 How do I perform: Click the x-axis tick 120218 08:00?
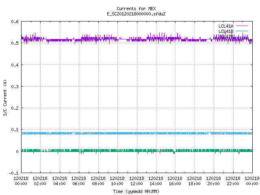point(98,181)
